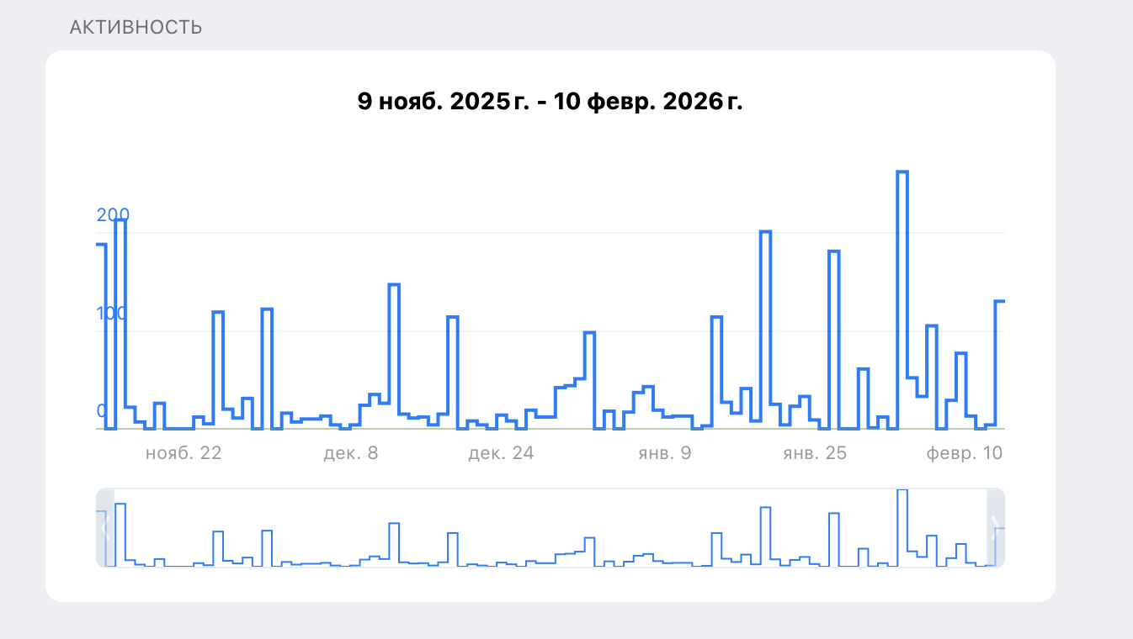Click the АКТИВНОСТЬ section heading

(136, 27)
